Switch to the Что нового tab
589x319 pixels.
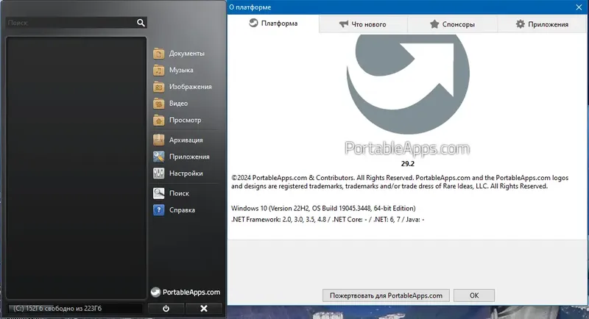pyautogui.click(x=363, y=24)
